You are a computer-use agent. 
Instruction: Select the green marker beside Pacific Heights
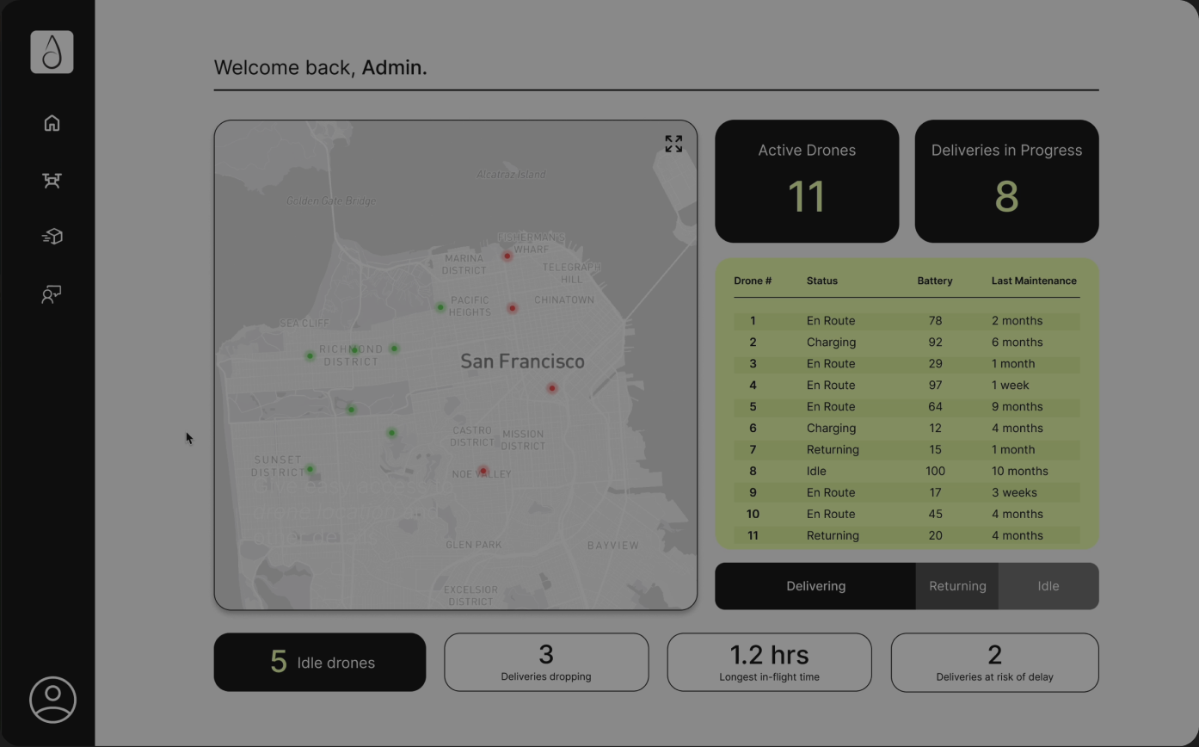pos(440,307)
